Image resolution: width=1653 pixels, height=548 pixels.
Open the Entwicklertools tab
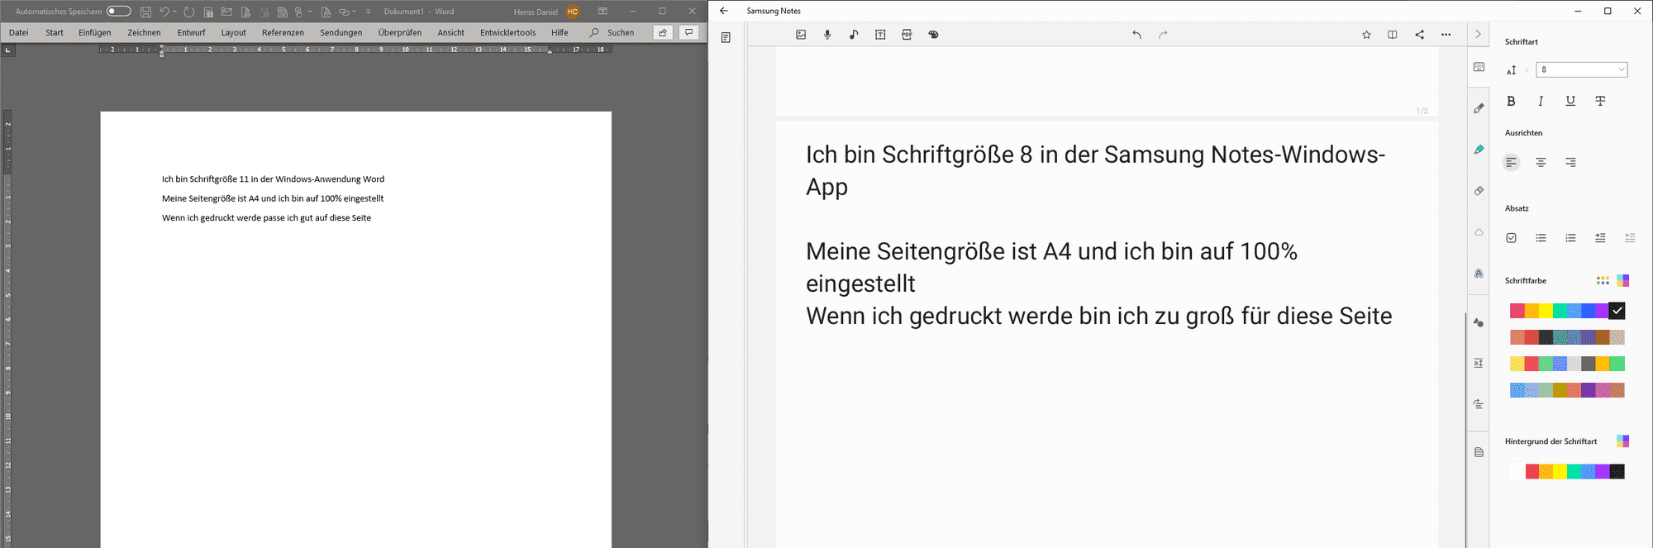[507, 32]
